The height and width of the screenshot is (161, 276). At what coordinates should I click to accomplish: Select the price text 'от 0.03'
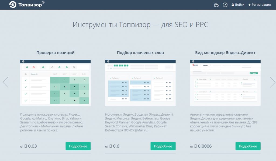pos(29,146)
